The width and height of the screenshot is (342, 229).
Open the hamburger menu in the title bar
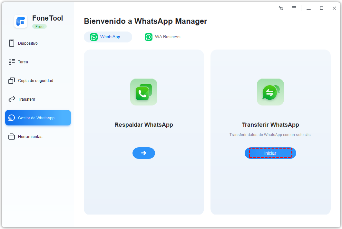pyautogui.click(x=294, y=8)
